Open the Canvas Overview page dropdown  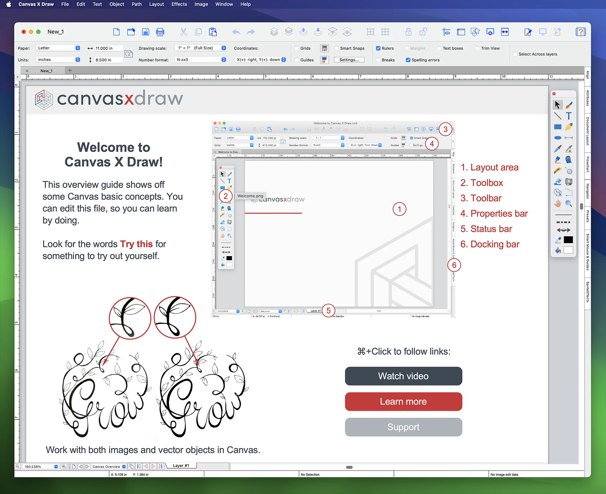tap(109, 467)
